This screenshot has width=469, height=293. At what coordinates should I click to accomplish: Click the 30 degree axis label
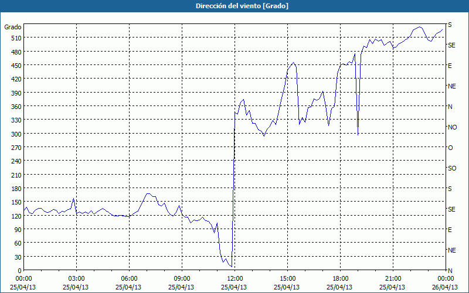(x=18, y=257)
